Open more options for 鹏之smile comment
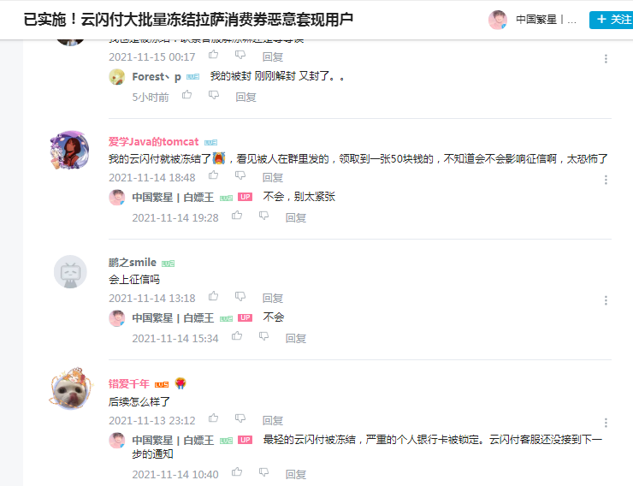This screenshot has width=633, height=486. (606, 300)
